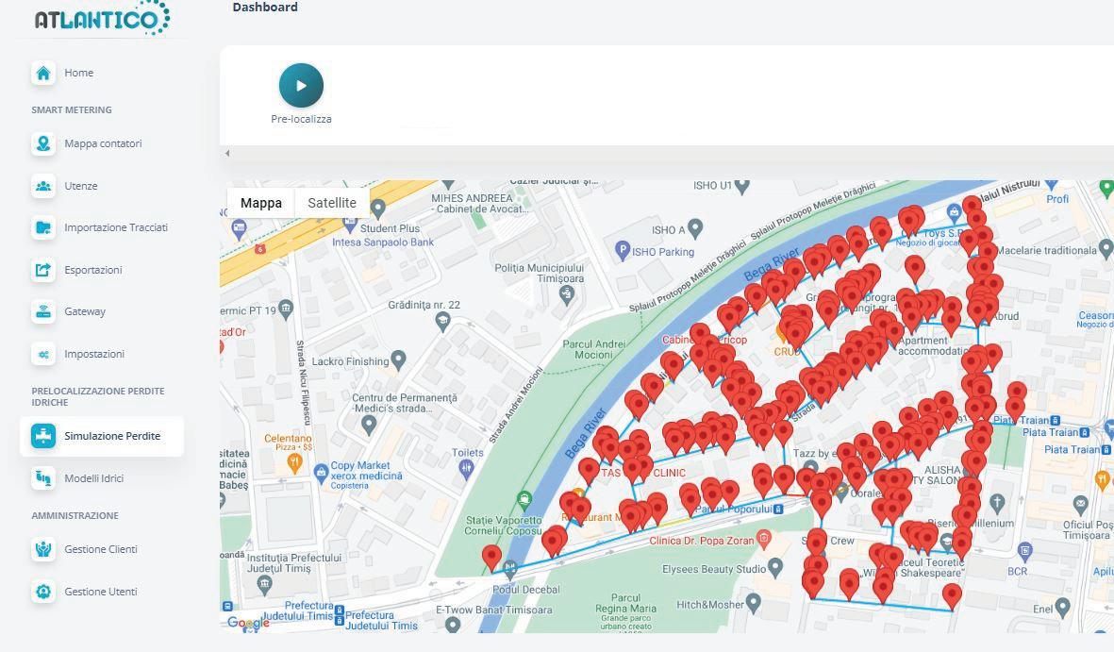Select the Poliția Municipiului Timișoara marker
This screenshot has height=652, width=1114.
click(567, 295)
